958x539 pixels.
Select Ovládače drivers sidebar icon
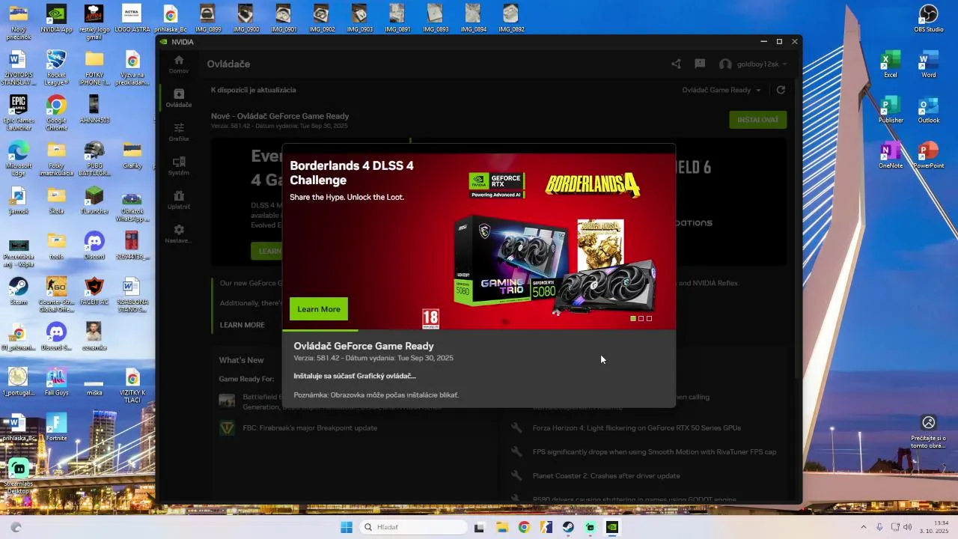point(179,98)
